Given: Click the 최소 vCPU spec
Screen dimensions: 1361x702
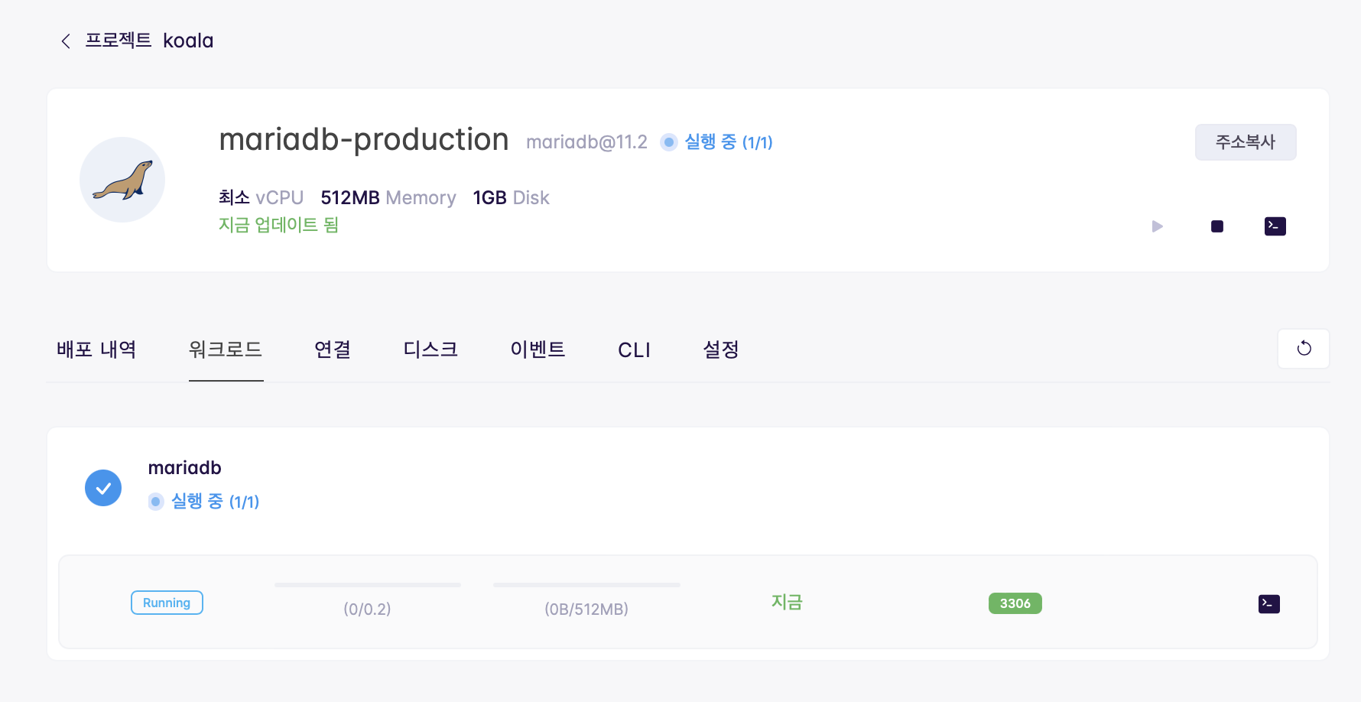Looking at the screenshot, I should (261, 198).
